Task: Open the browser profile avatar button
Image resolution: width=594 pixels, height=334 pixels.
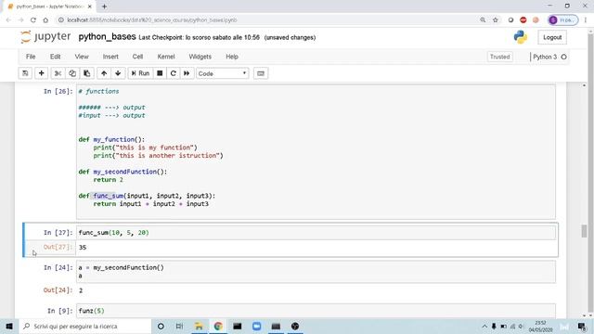Action: tap(563, 20)
